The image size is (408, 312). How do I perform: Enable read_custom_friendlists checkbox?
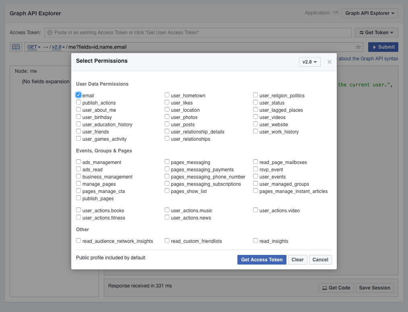pyautogui.click(x=167, y=240)
